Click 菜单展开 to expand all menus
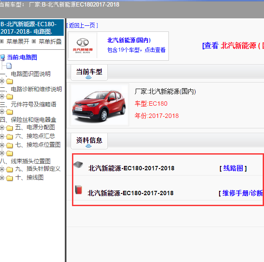This screenshot has height=262, width=264. [x=18, y=41]
